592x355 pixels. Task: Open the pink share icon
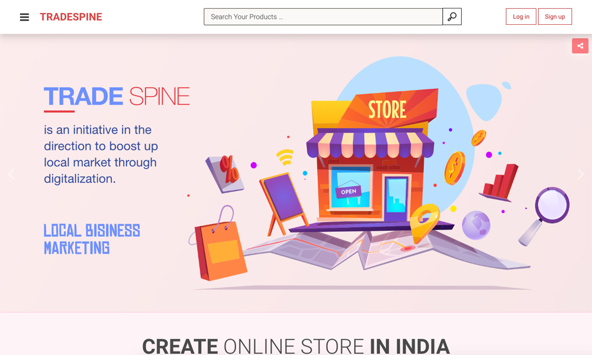click(x=580, y=46)
